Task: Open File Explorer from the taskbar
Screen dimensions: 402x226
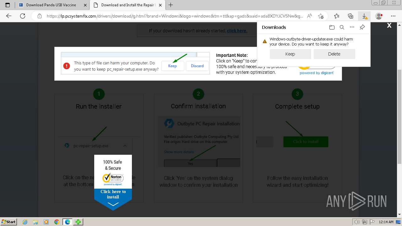Action: click(35, 222)
